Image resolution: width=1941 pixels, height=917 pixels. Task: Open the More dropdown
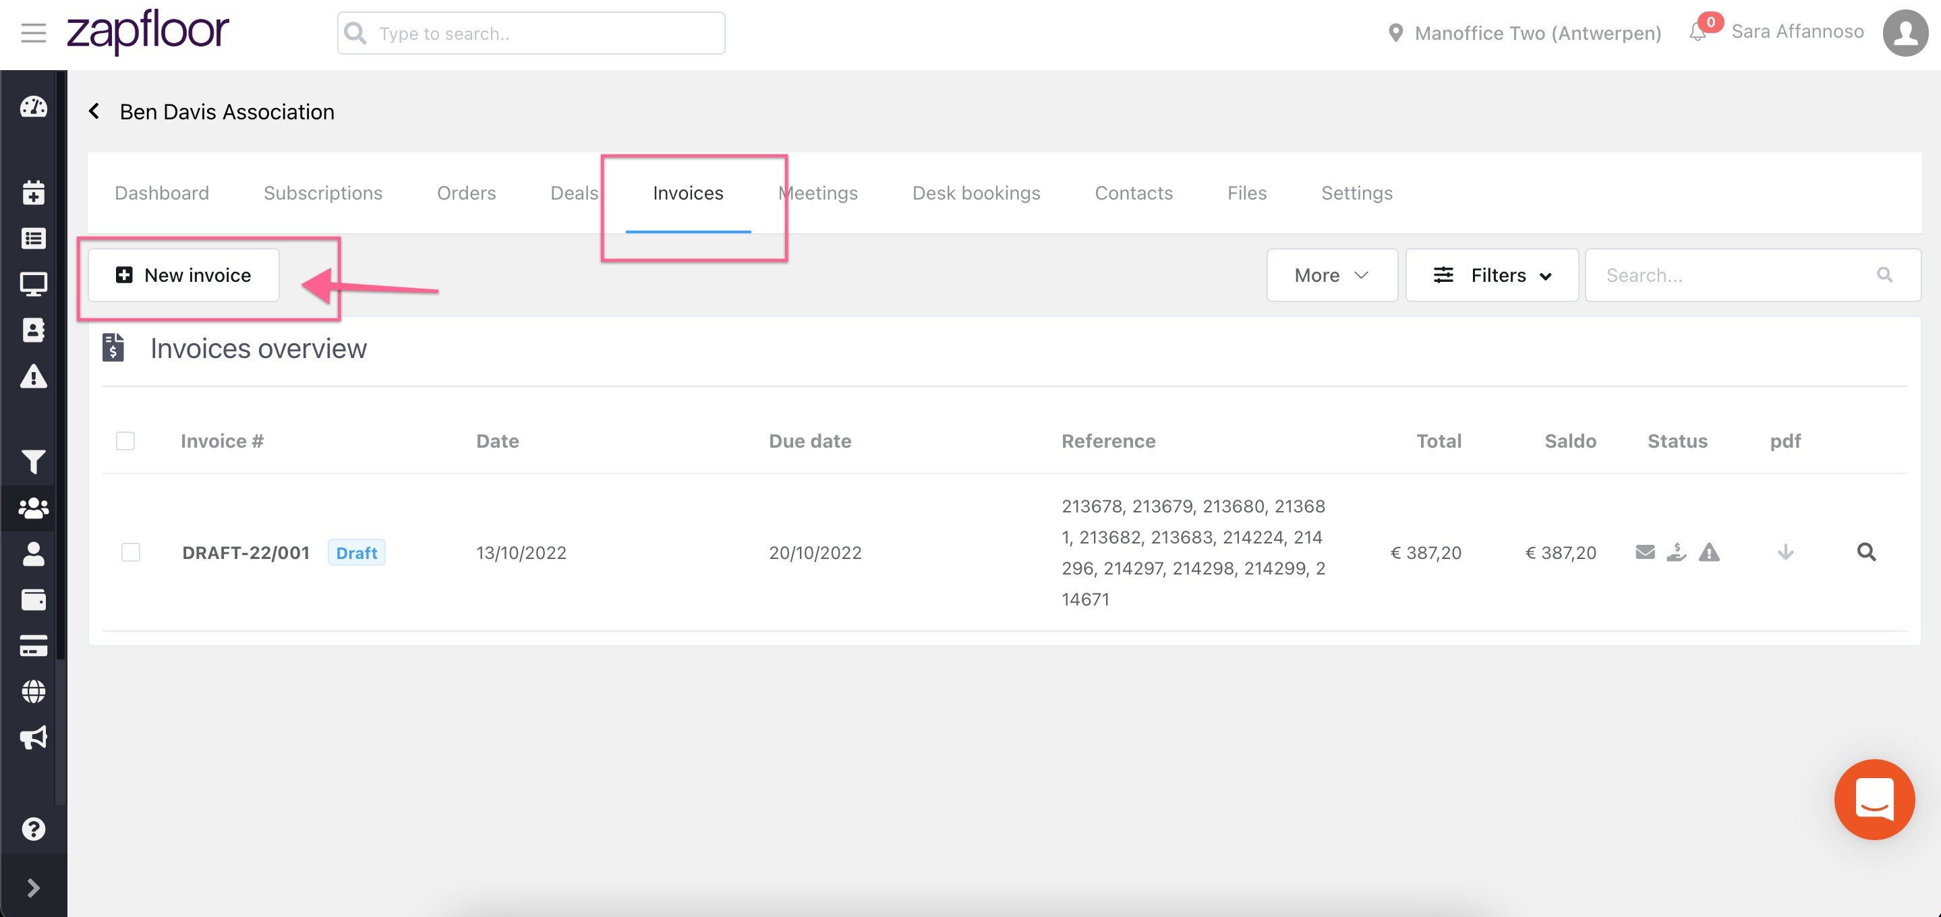[x=1331, y=275]
